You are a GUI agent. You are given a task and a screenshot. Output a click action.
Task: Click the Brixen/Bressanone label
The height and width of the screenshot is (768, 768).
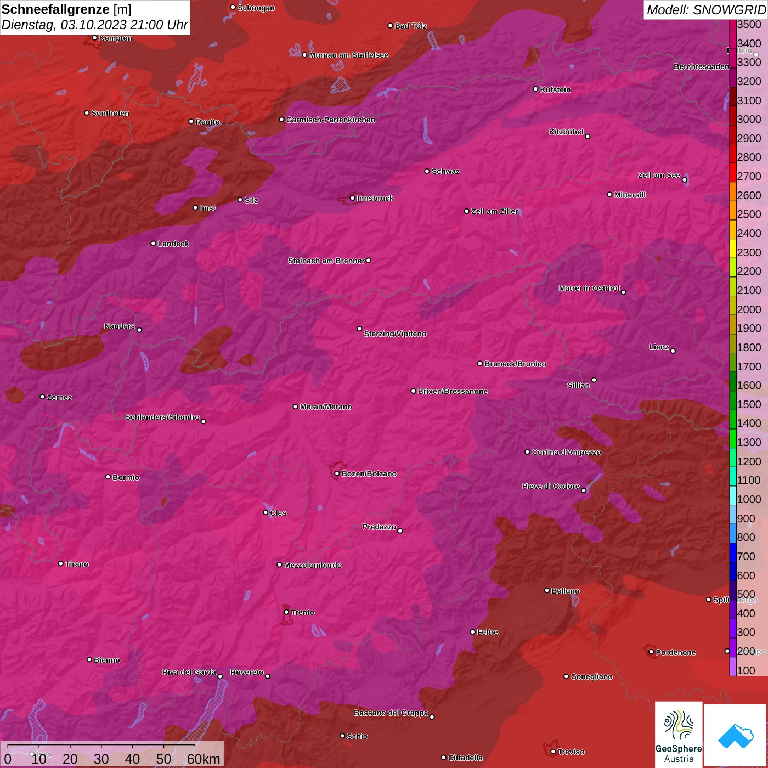click(x=453, y=391)
